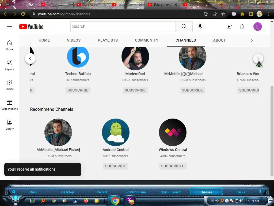Image resolution: width=274 pixels, height=206 pixels.
Task: Open Subscriptions in the sidebar
Action: 10,105
